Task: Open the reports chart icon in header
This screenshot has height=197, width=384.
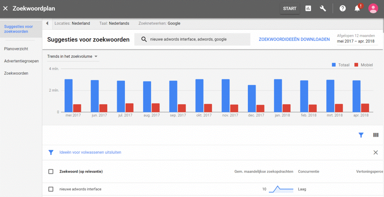Action: [x=308, y=8]
